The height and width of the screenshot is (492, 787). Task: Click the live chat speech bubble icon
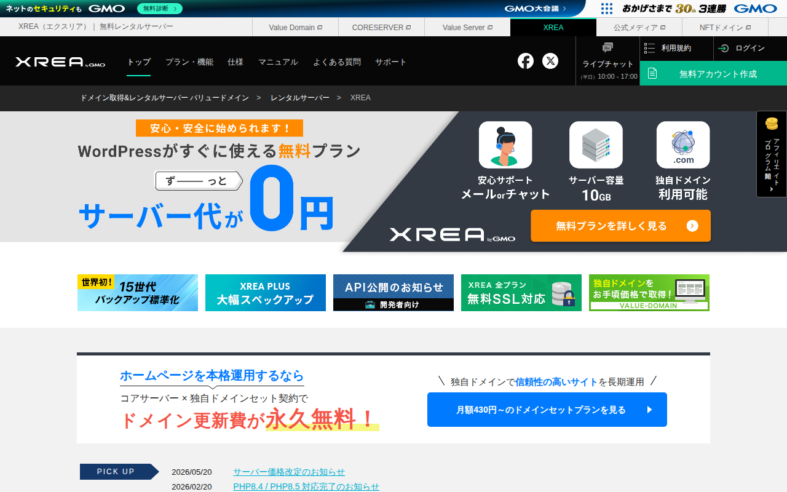coord(607,47)
